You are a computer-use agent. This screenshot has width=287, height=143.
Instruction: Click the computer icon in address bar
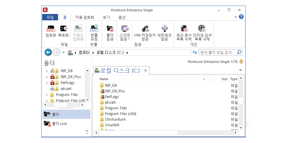(x=71, y=53)
